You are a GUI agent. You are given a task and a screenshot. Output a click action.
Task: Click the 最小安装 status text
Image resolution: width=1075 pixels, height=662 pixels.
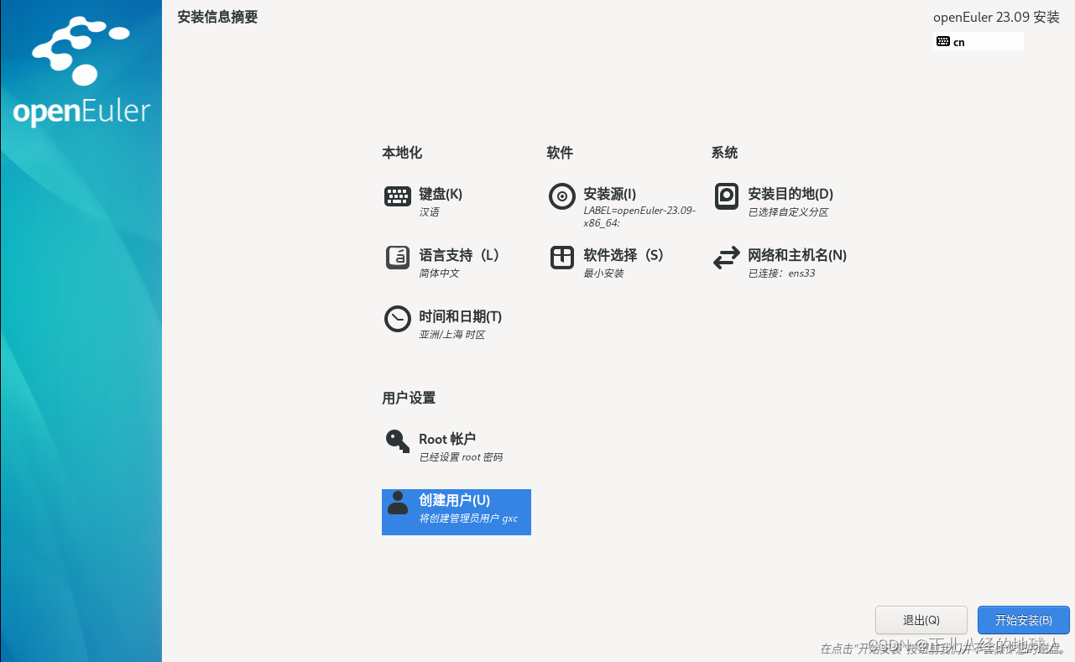tap(603, 274)
